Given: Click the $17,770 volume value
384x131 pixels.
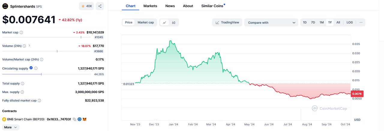Looking at the screenshot, I should (x=98, y=46).
